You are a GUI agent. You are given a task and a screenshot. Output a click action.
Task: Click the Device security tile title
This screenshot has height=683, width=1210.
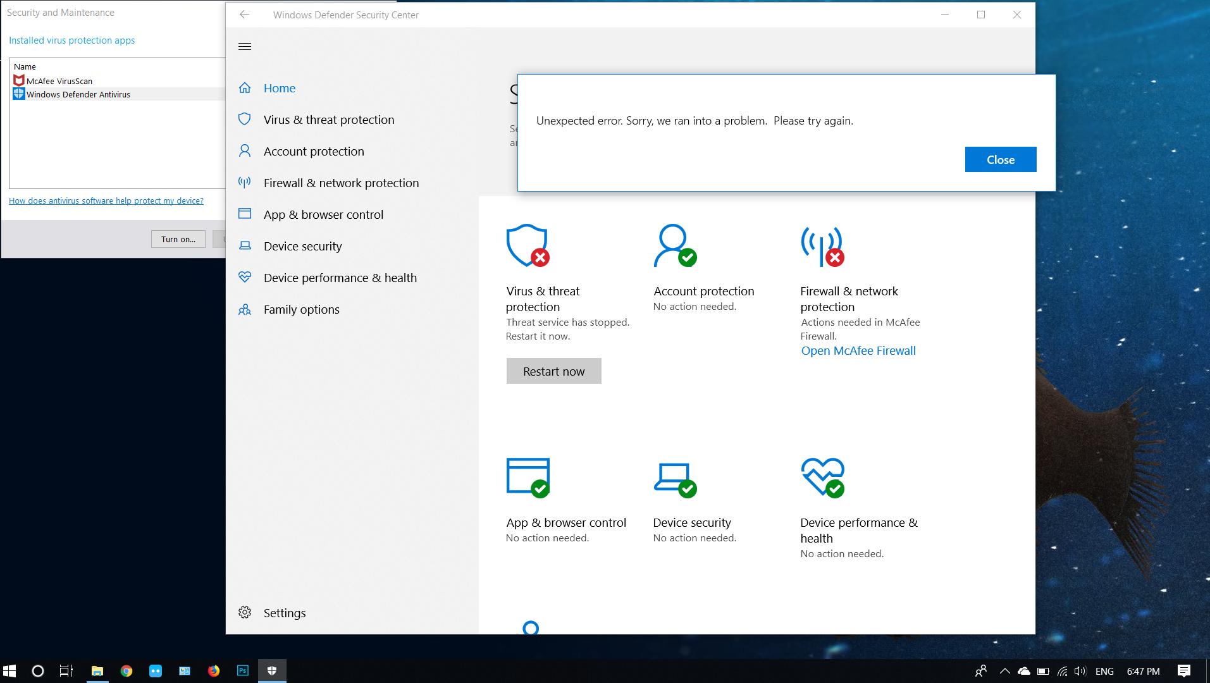(x=692, y=522)
